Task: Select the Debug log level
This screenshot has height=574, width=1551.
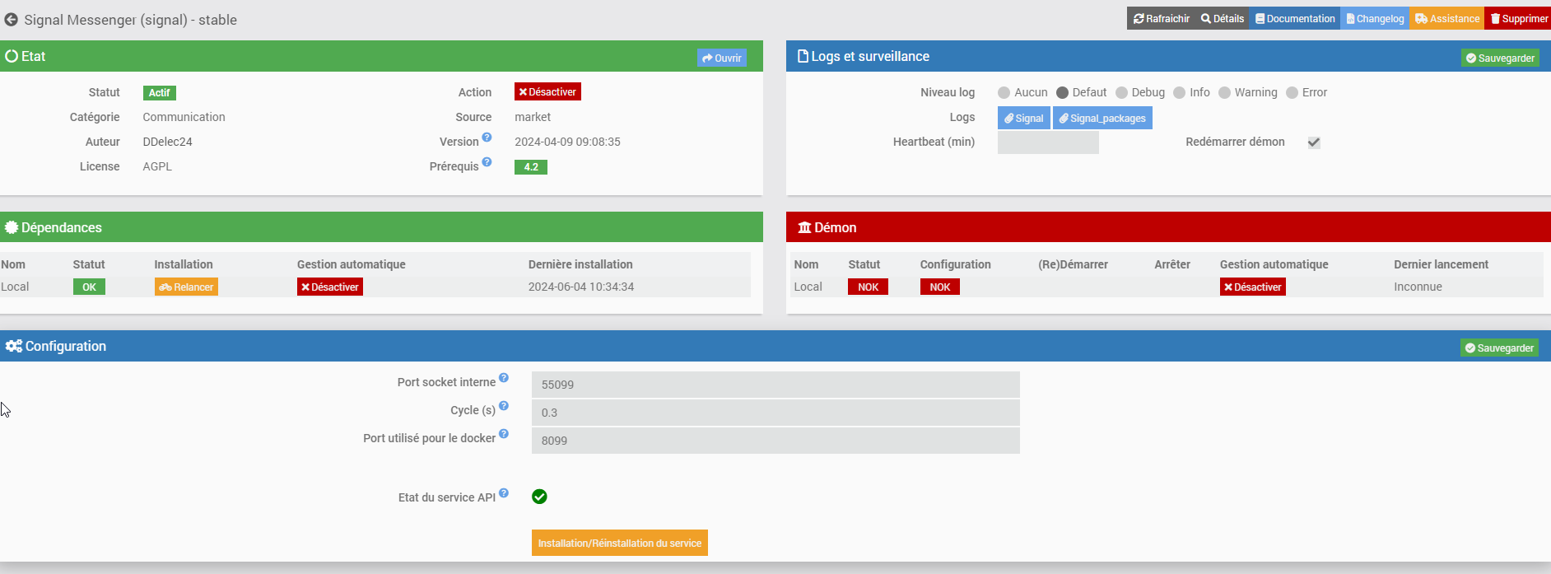Action: 1121,92
